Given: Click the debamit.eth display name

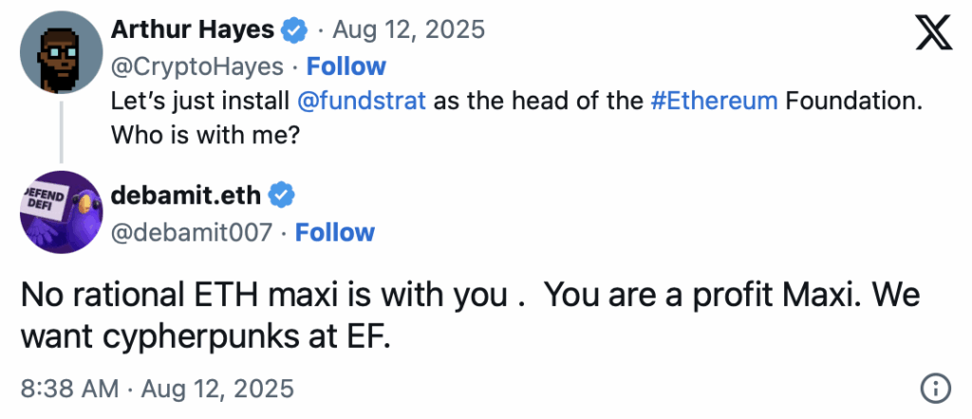Looking at the screenshot, I should (186, 195).
